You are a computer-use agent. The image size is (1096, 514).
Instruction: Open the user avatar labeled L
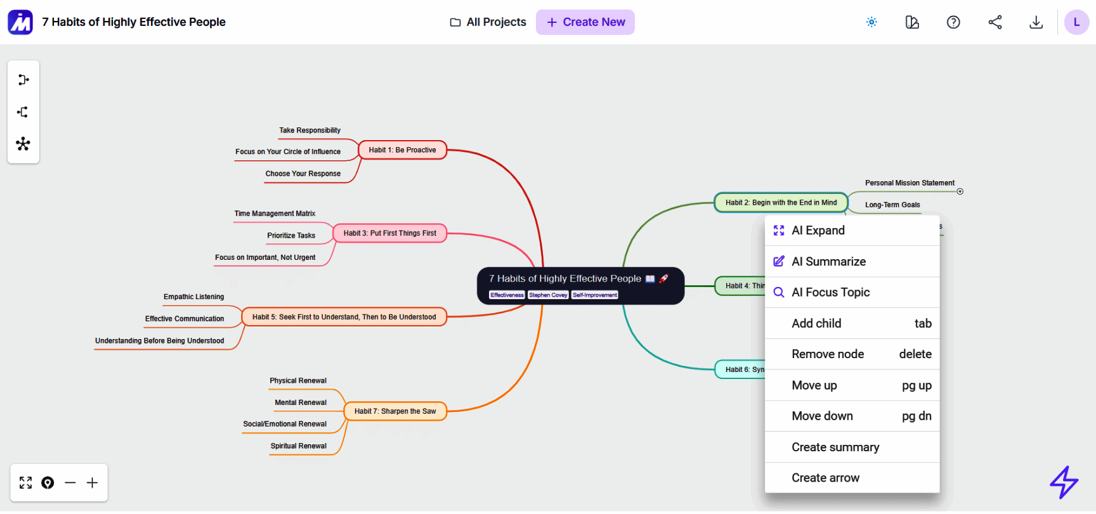click(x=1076, y=22)
